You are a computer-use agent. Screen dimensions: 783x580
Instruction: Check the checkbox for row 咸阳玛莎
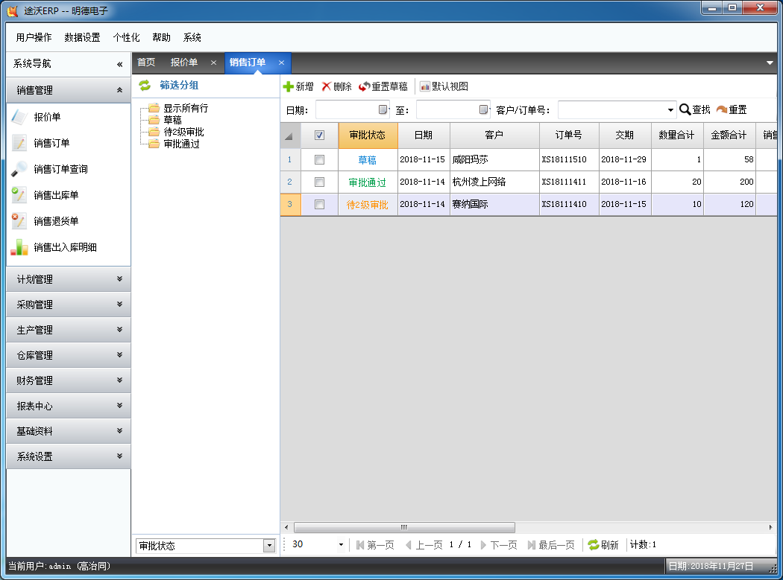319,159
